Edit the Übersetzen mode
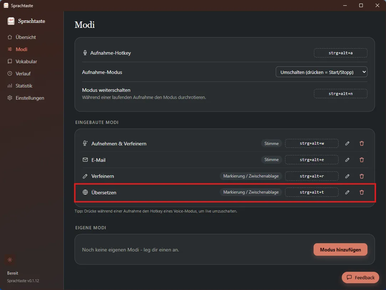This screenshot has width=386, height=290. (347, 192)
